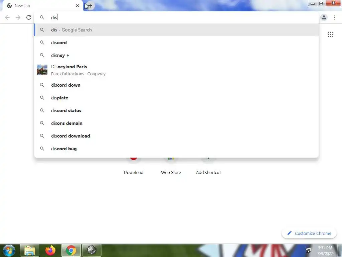Reload the page with refresh icon
The height and width of the screenshot is (257, 342).
click(x=29, y=17)
